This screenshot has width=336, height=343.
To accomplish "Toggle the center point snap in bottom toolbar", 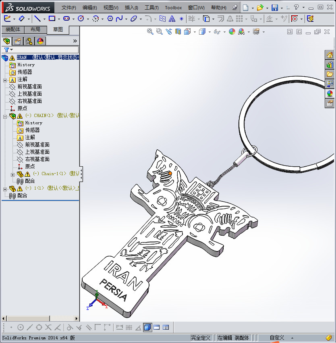I will [x=20, y=328].
